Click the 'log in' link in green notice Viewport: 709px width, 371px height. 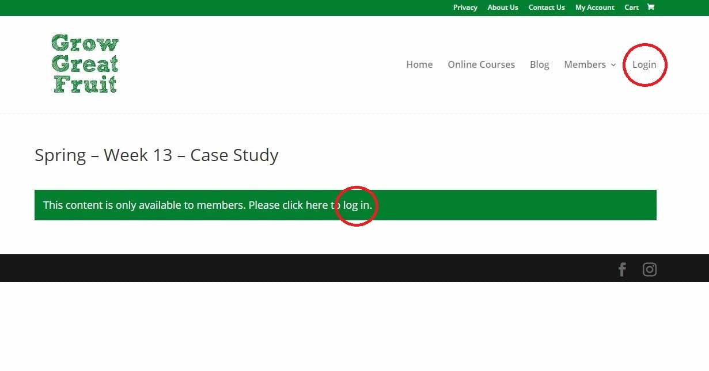pos(357,205)
